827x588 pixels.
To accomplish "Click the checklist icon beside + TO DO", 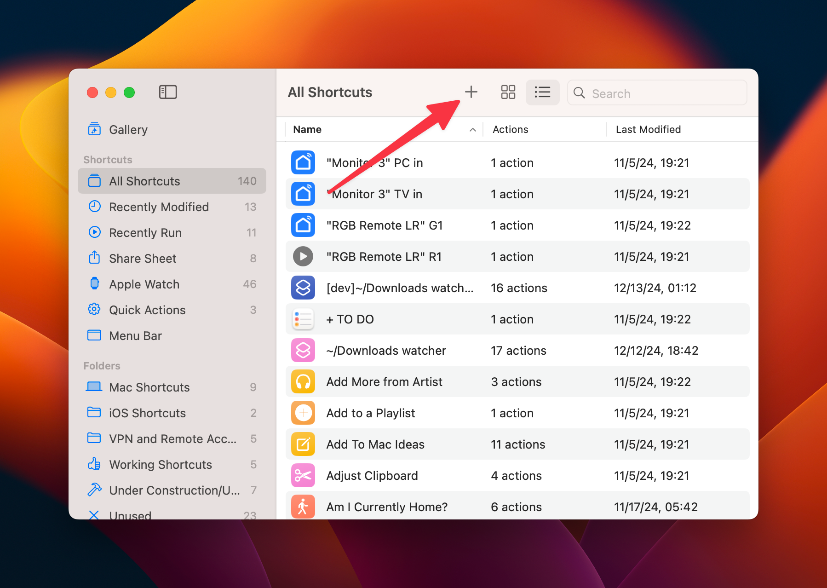I will [x=303, y=319].
